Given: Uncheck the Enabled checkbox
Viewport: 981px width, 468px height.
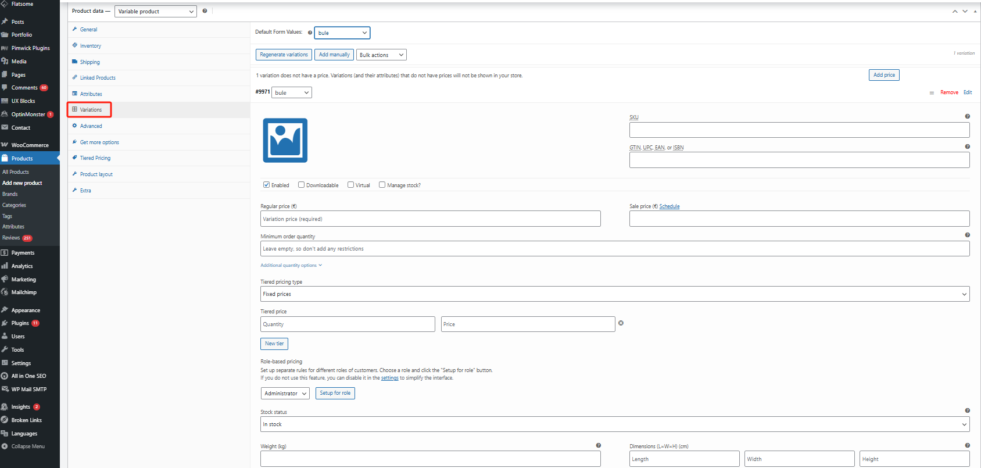Looking at the screenshot, I should coord(266,185).
